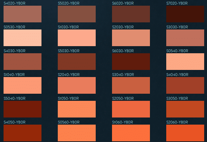Click the S1040-Y80R swatch
The width and height of the screenshot is (207, 142).
[22, 86]
